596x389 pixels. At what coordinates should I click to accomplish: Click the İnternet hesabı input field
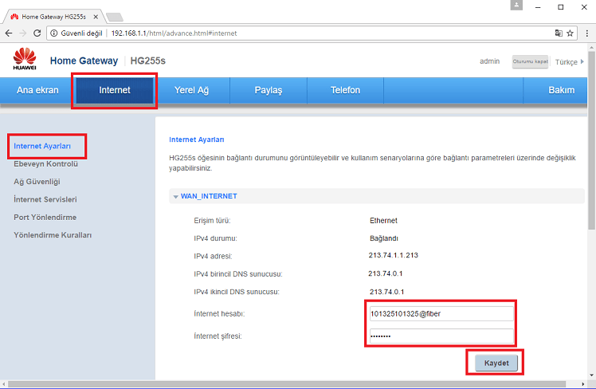click(441, 313)
